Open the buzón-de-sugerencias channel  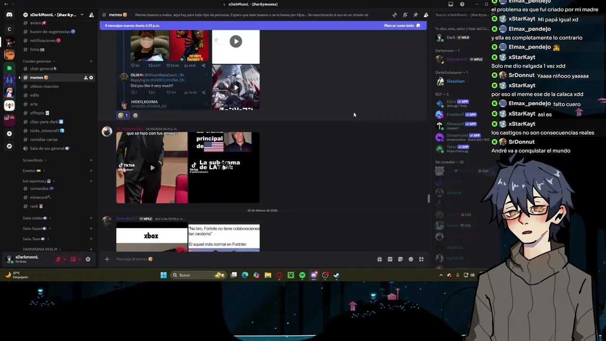(x=58, y=32)
